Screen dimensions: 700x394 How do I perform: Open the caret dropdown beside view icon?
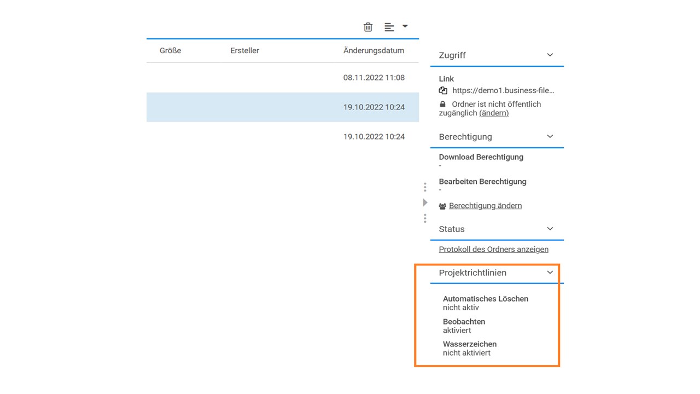[x=405, y=26]
